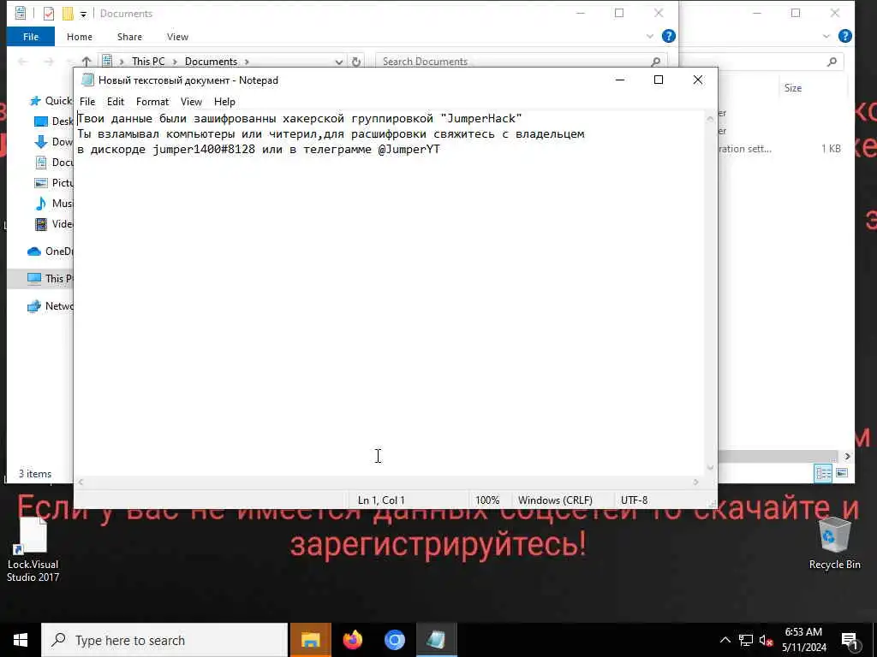The image size is (877, 657).
Task: Select Network in navigation pane
Action: (50, 306)
